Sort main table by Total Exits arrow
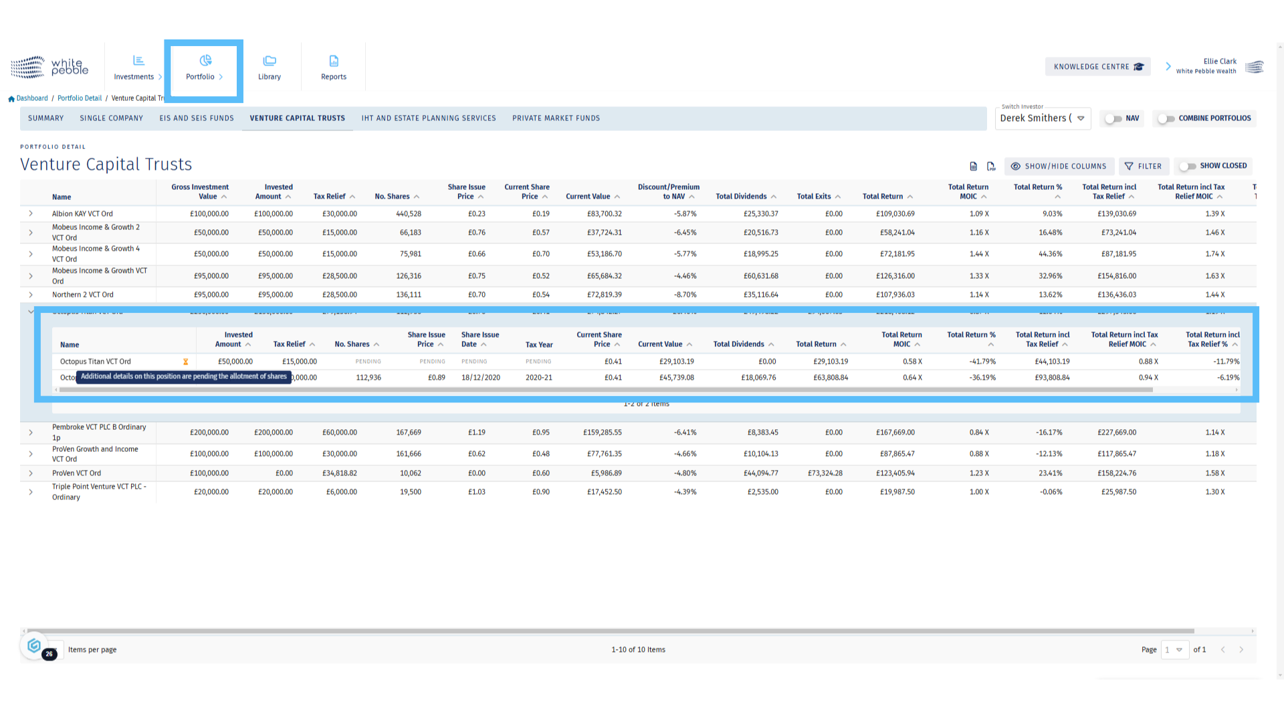Viewport: 1284px width, 722px height. 838,197
